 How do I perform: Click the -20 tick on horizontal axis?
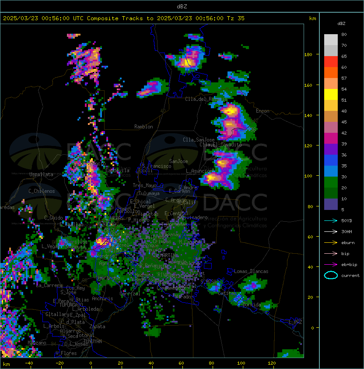[59, 363]
